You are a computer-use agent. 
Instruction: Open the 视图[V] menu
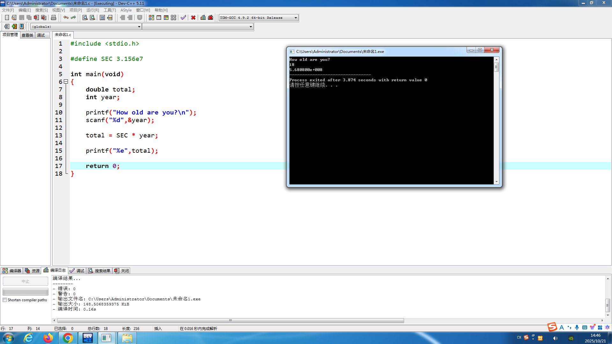(x=58, y=10)
